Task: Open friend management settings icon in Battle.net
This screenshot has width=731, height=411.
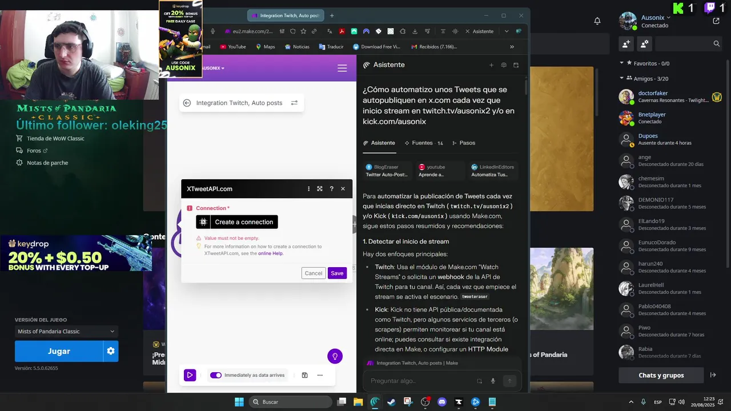Action: click(645, 43)
